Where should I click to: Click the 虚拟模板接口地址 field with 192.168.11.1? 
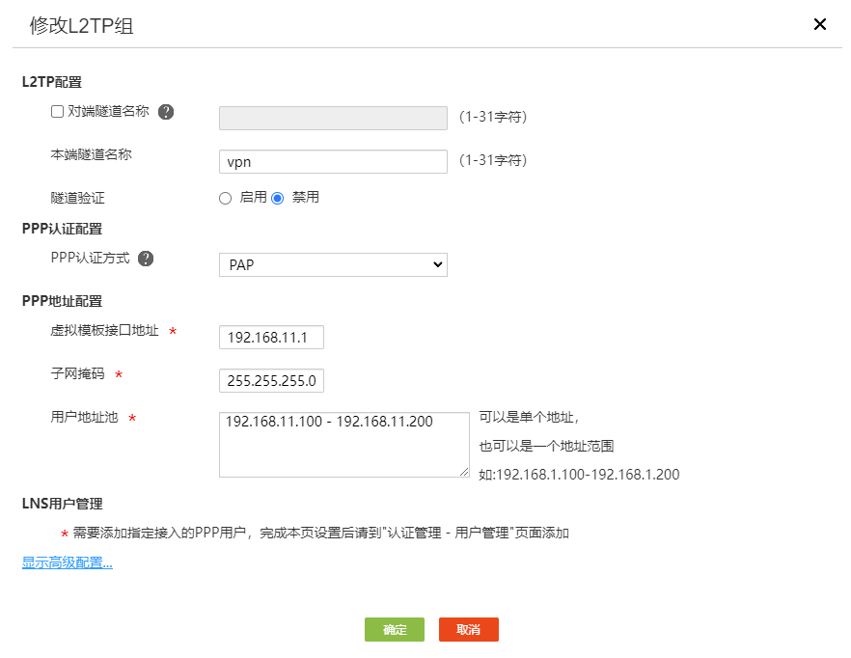click(271, 338)
